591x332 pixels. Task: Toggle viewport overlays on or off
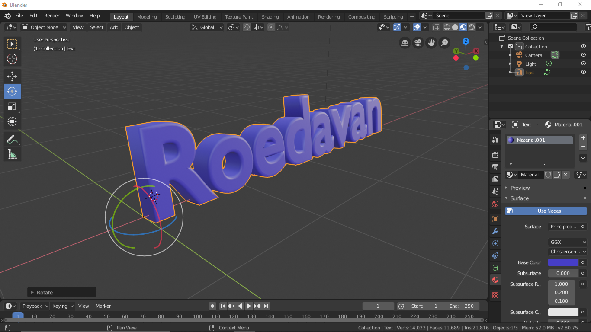pyautogui.click(x=417, y=27)
